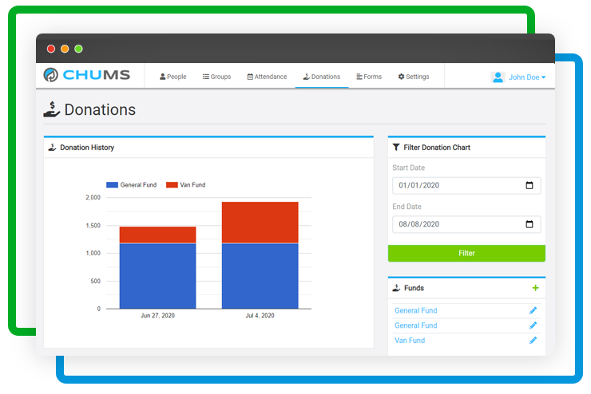591x394 pixels.
Task: Go to the Attendance tab
Action: 267,77
